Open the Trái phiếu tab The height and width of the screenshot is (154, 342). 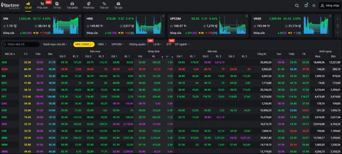(72, 5)
